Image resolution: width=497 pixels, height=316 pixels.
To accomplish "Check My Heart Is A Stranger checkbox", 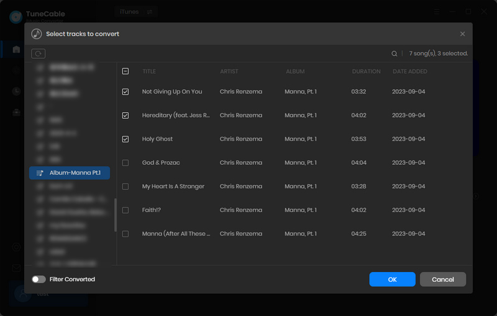I will (x=125, y=187).
